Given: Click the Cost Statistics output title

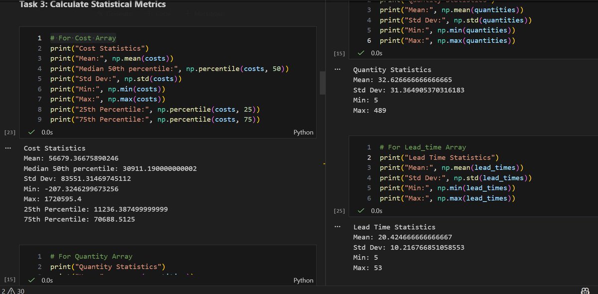Looking at the screenshot, I should pos(54,148).
